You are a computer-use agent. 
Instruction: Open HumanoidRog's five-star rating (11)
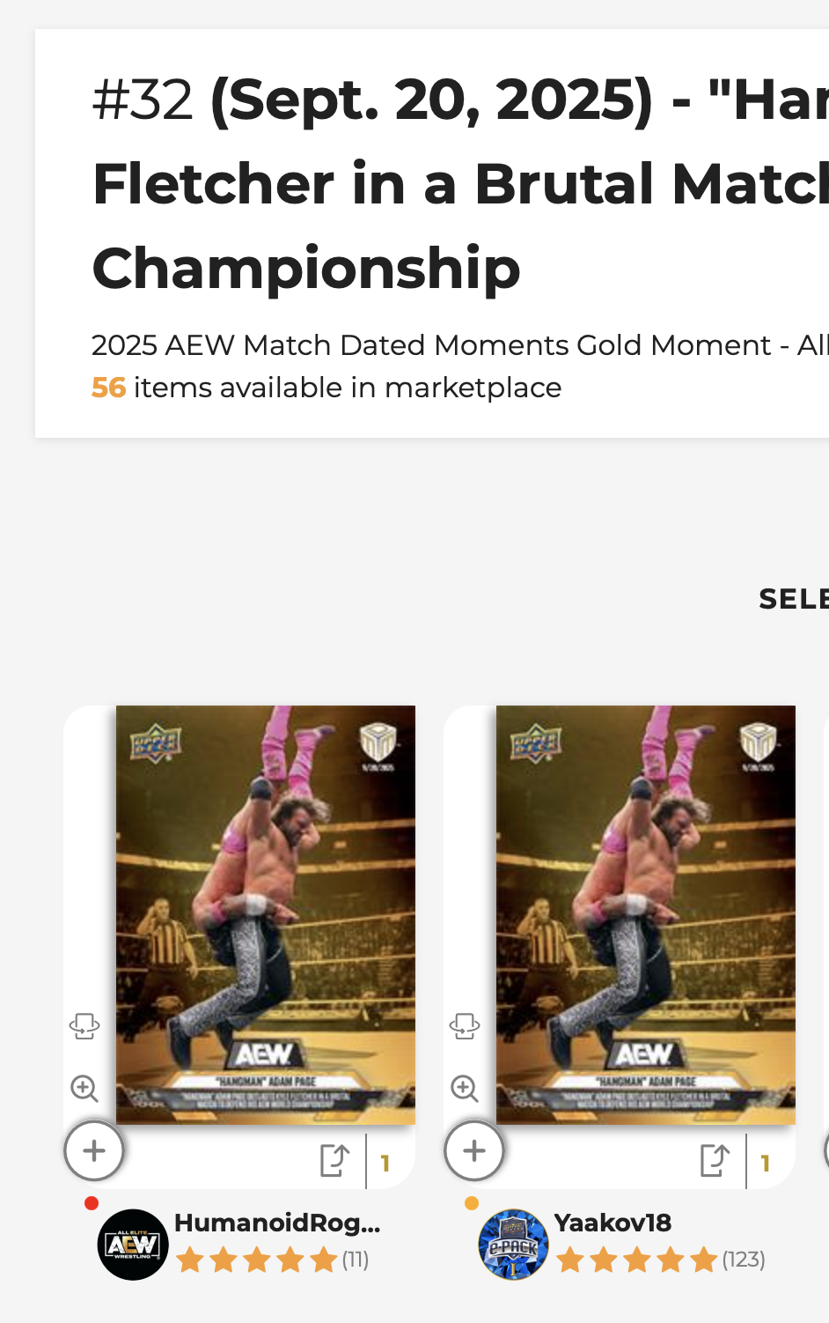pos(273,1260)
